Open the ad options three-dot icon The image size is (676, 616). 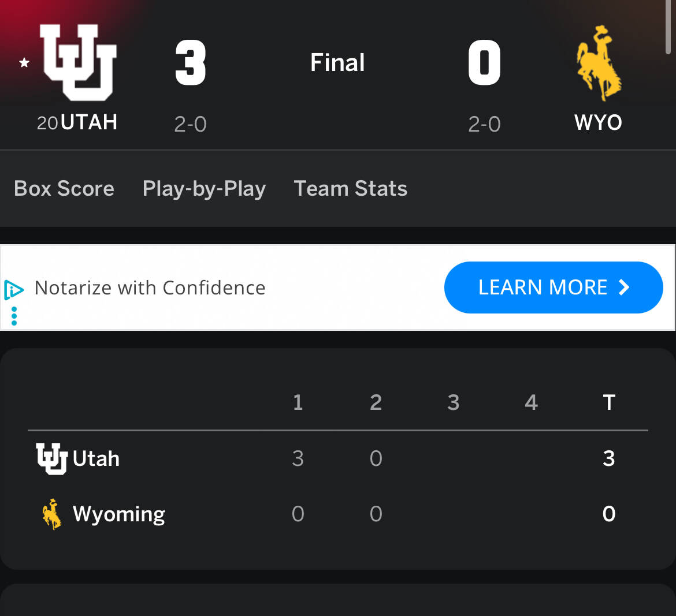tap(14, 316)
